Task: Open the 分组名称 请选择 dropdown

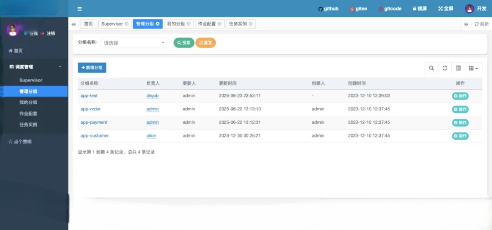Action: [x=134, y=43]
